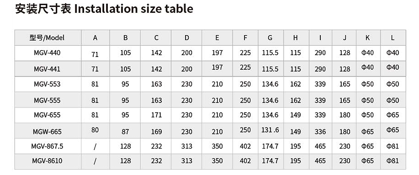Screen dimensions: 419x175
Task: Select the slash in MGV-867.5 column A
Action: [x=95, y=146]
